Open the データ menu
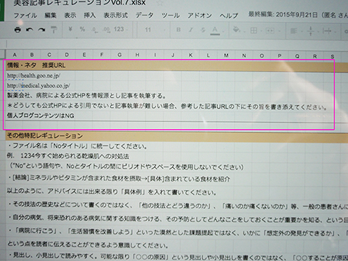Viewport: 348px width, 261px height. pyautogui.click(x=144, y=16)
